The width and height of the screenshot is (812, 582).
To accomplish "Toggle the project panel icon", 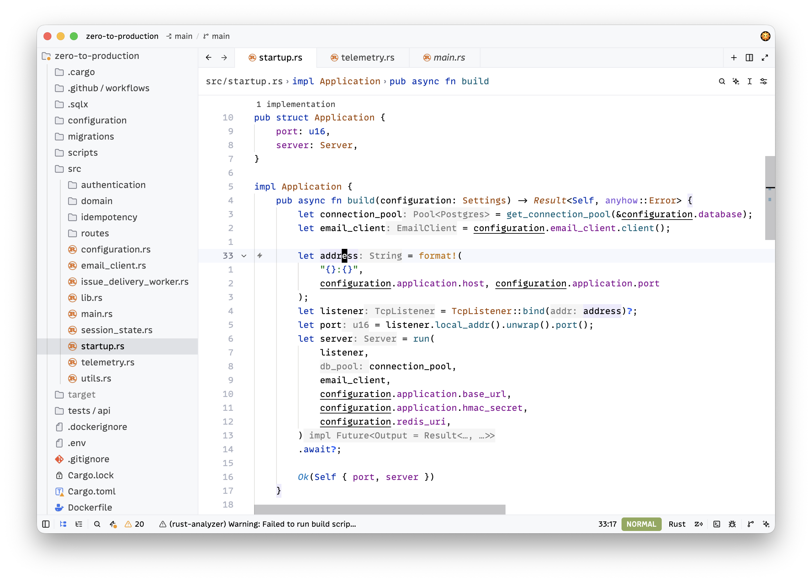I will pyautogui.click(x=63, y=524).
